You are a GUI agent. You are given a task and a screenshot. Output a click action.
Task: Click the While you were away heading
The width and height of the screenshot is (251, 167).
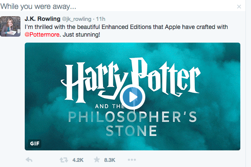coord(38,6)
